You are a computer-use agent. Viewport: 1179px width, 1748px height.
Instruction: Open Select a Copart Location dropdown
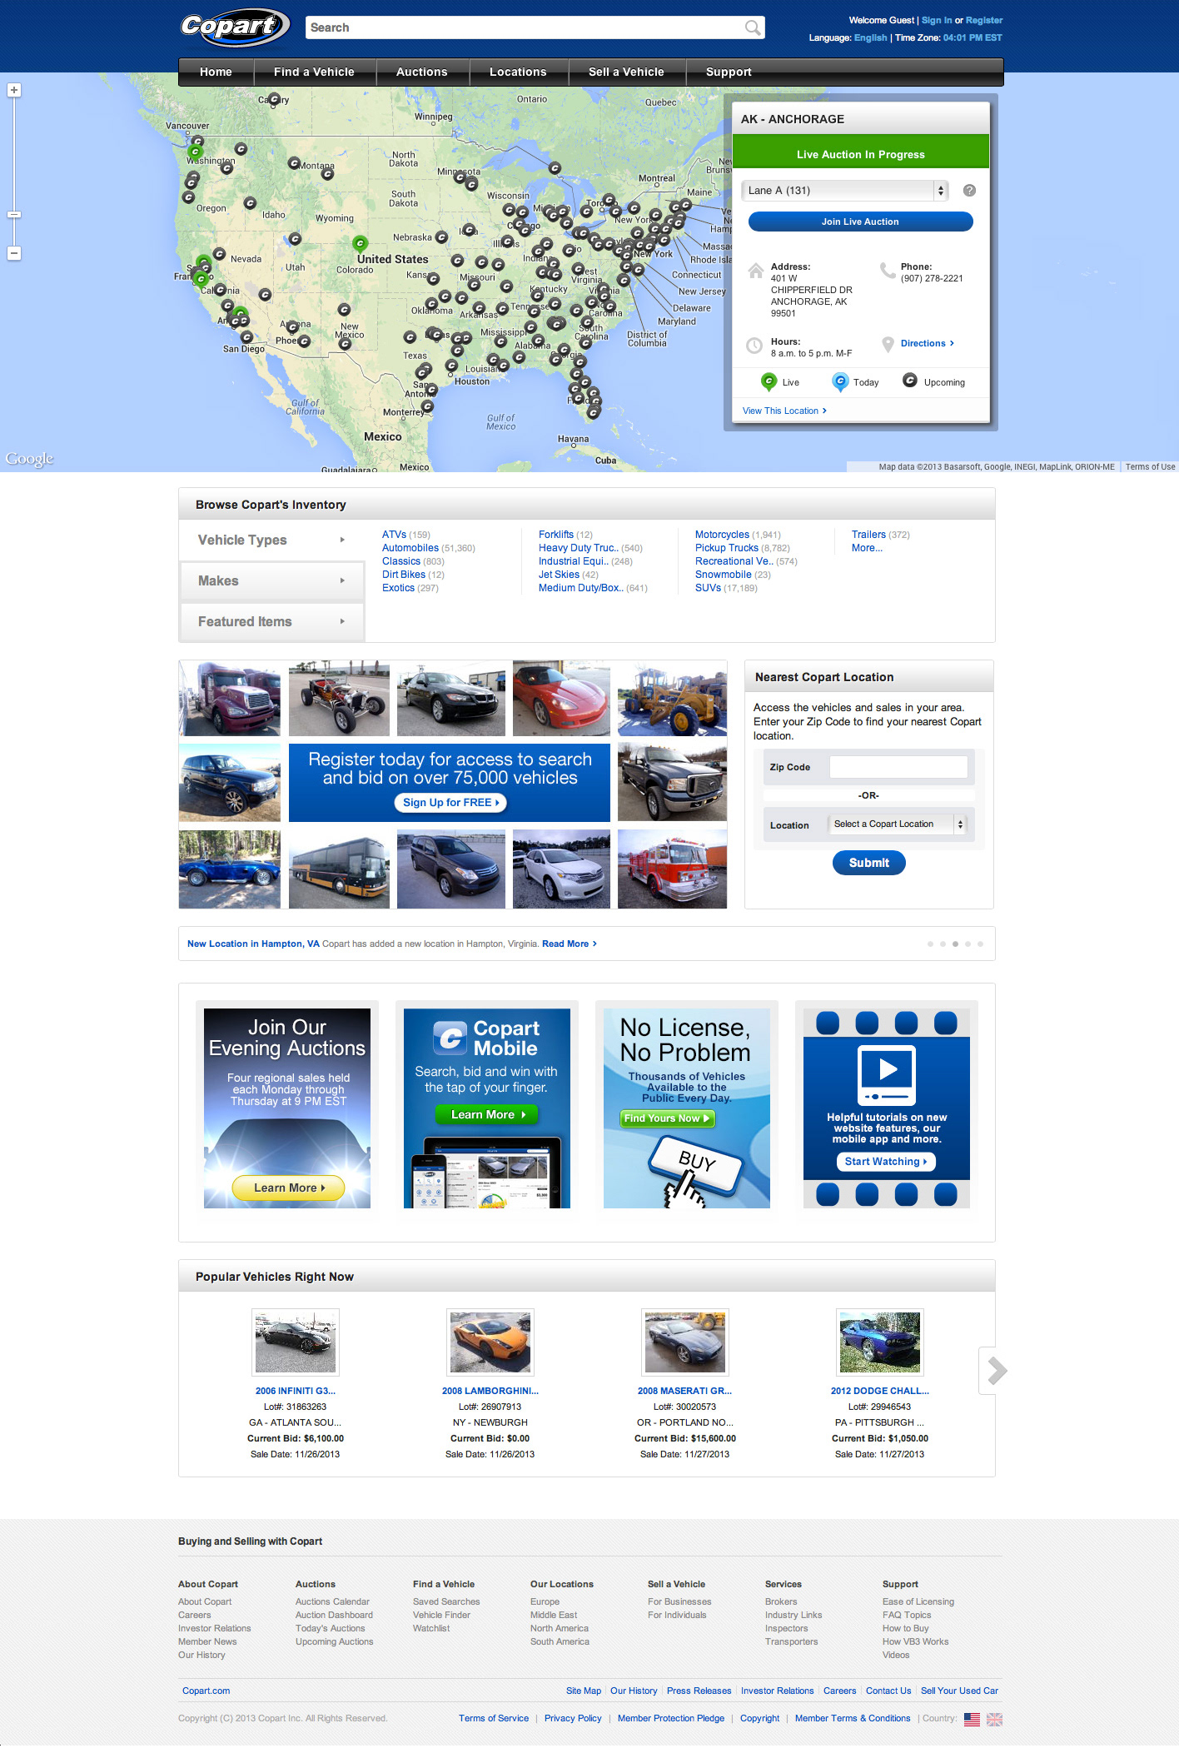click(x=898, y=824)
